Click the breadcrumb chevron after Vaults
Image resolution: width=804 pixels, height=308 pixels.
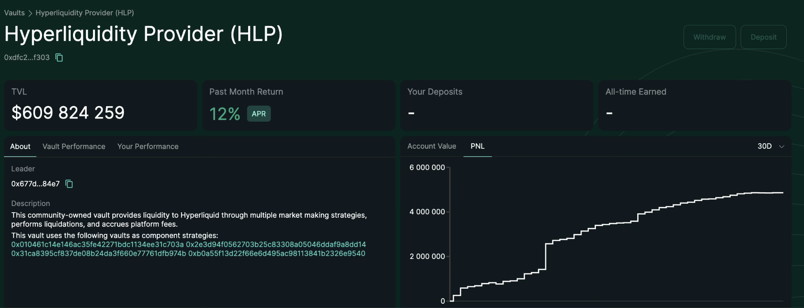coord(30,13)
